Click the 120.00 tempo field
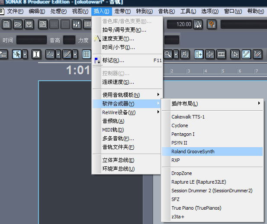This screenshot has width=267, height=224. point(180,24)
